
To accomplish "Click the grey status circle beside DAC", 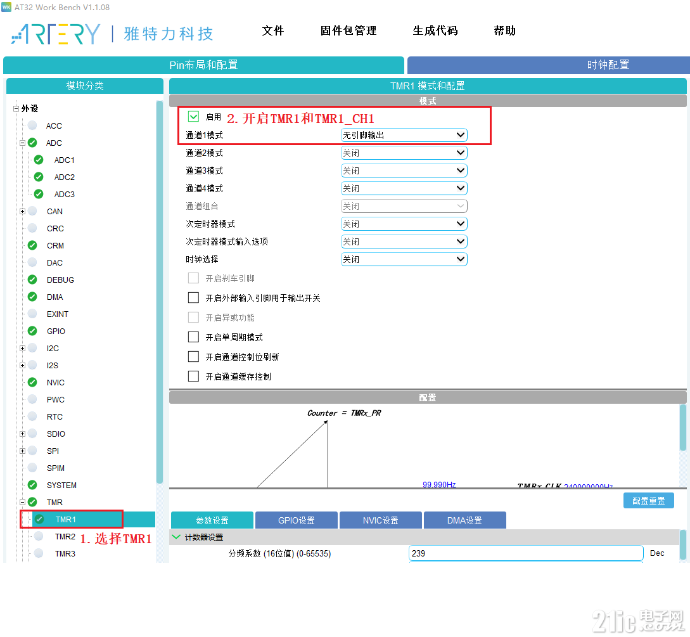I will pyautogui.click(x=32, y=262).
